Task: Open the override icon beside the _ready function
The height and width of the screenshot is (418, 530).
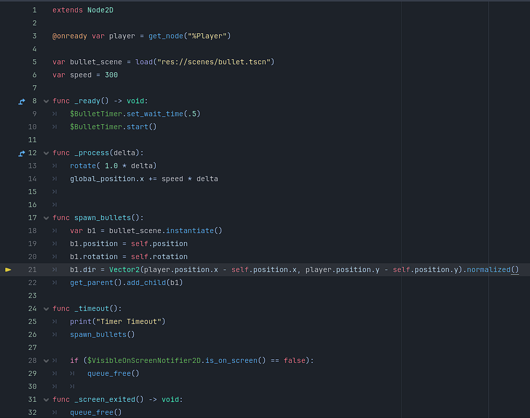Action: (22, 101)
